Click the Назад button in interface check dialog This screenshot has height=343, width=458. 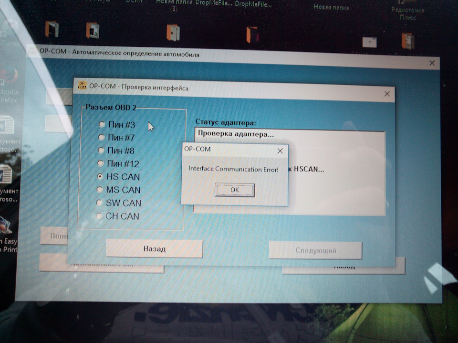(155, 249)
